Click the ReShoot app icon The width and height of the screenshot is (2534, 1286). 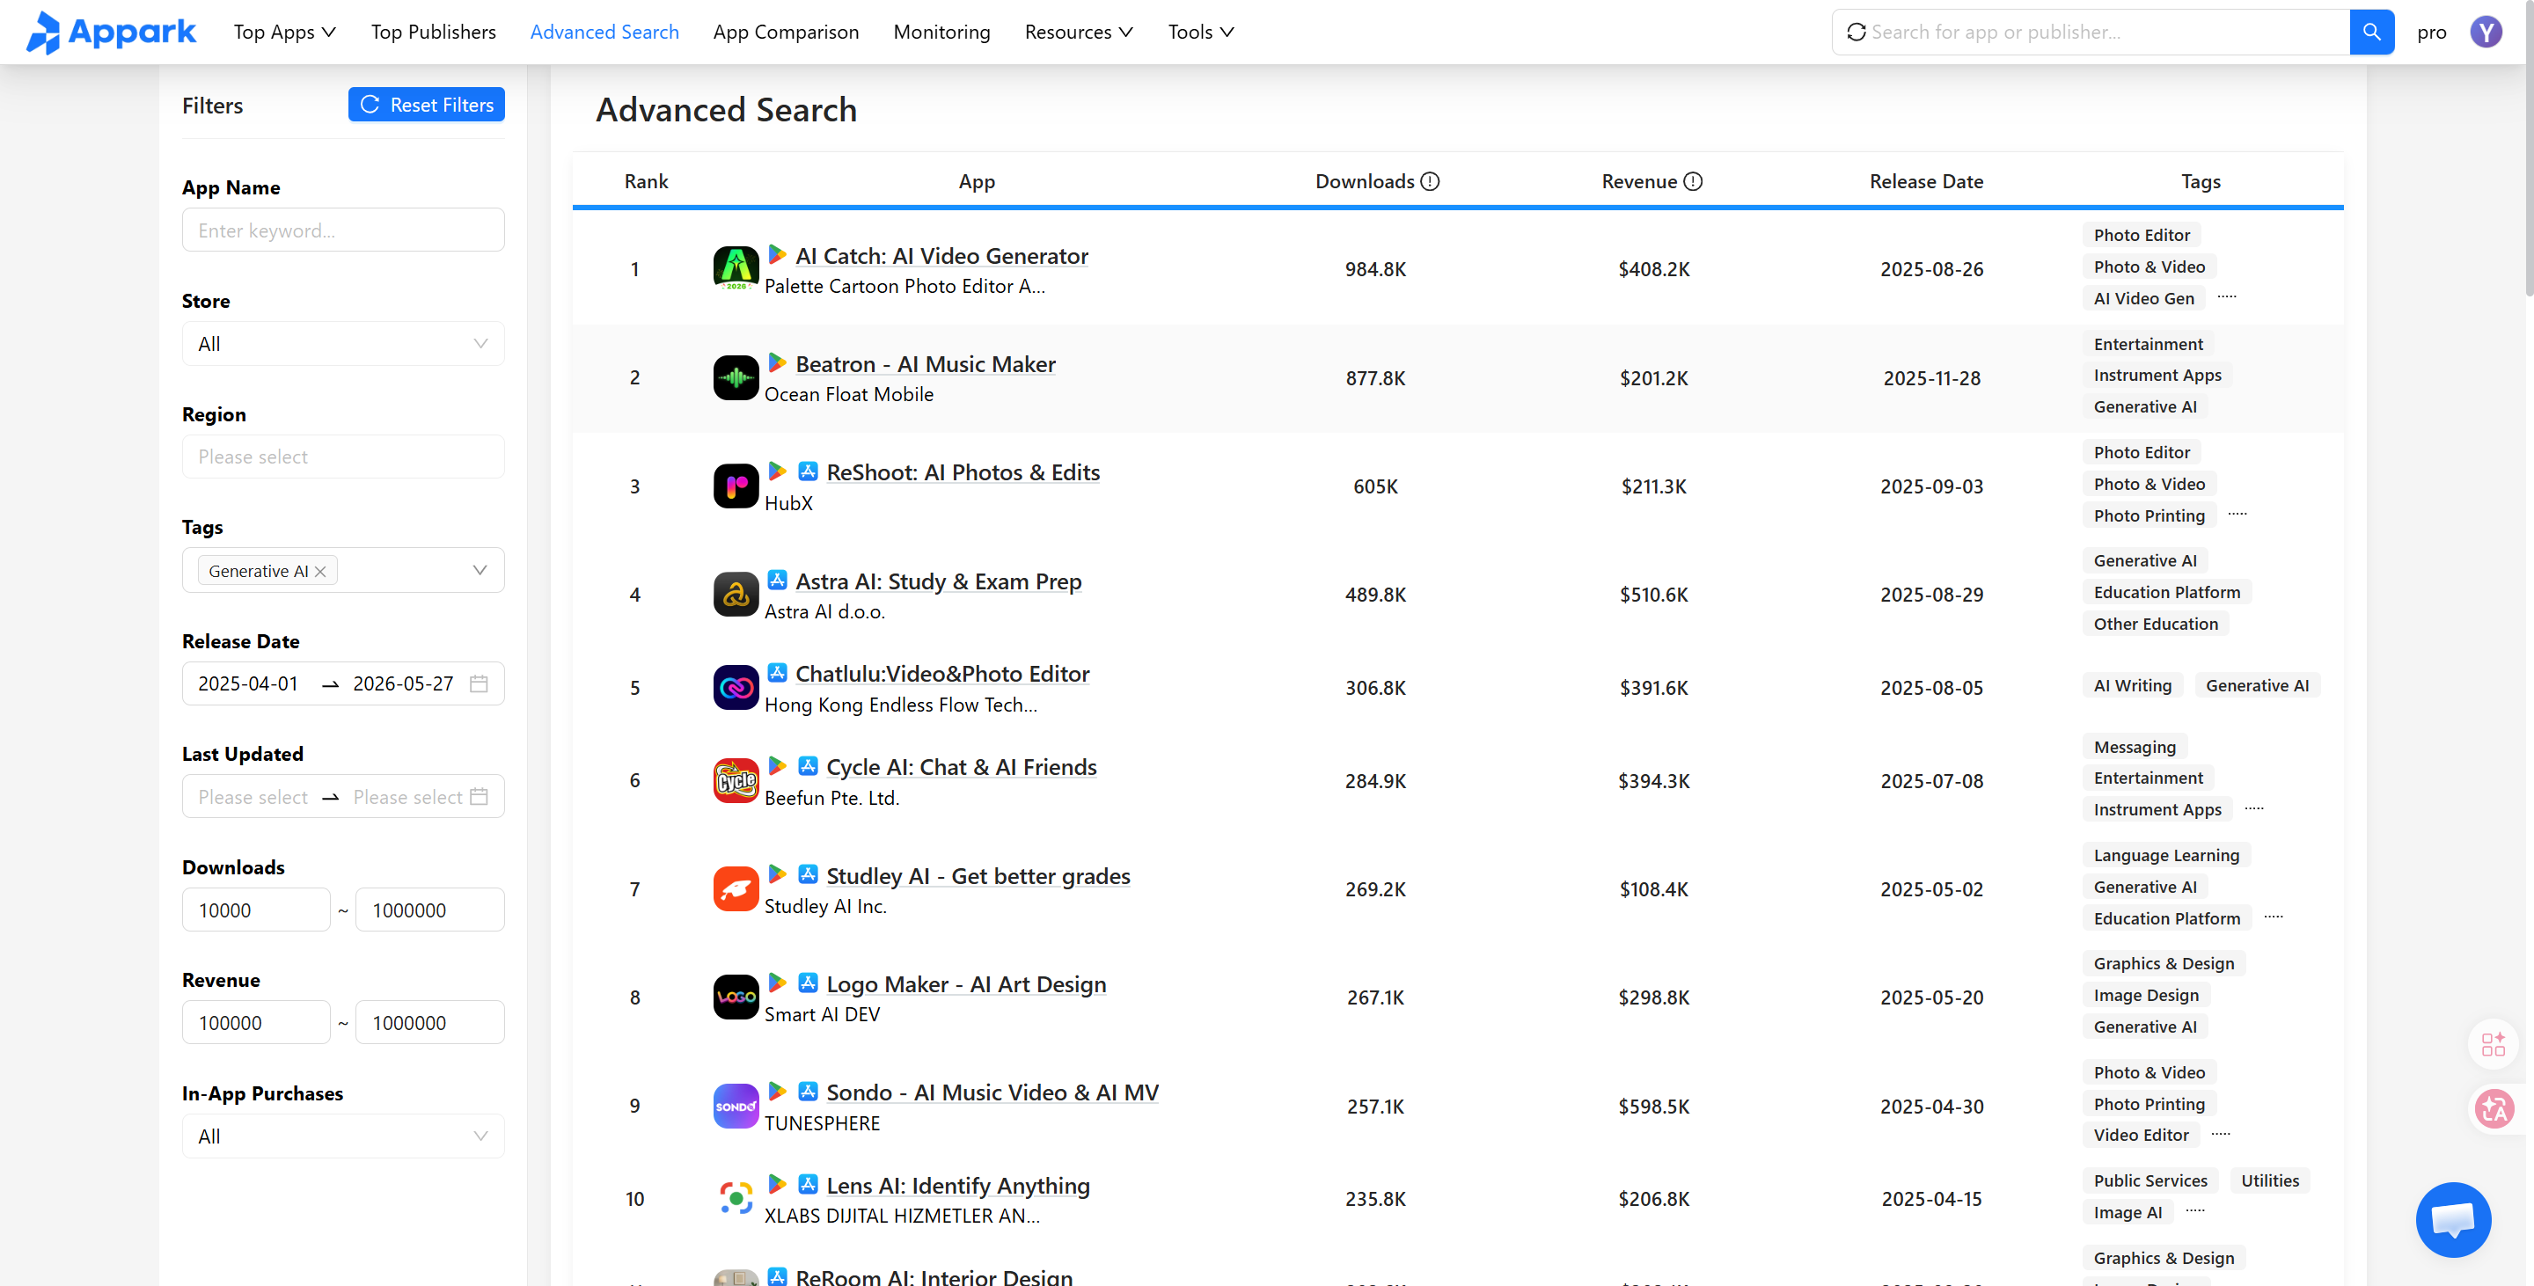coord(736,486)
